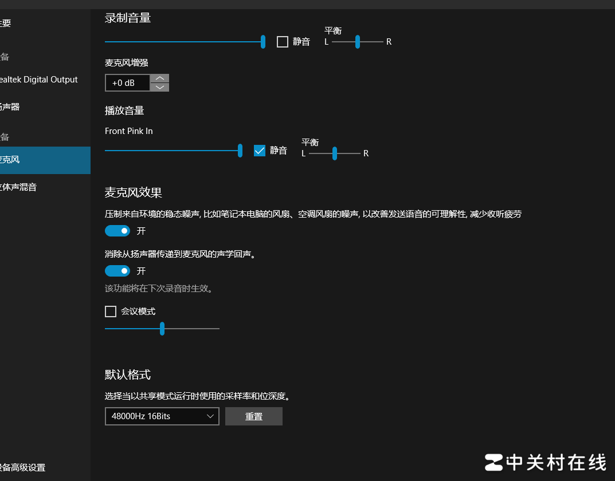Uncheck the 静音 box for Front Pink In
The height and width of the screenshot is (481, 615).
point(260,151)
